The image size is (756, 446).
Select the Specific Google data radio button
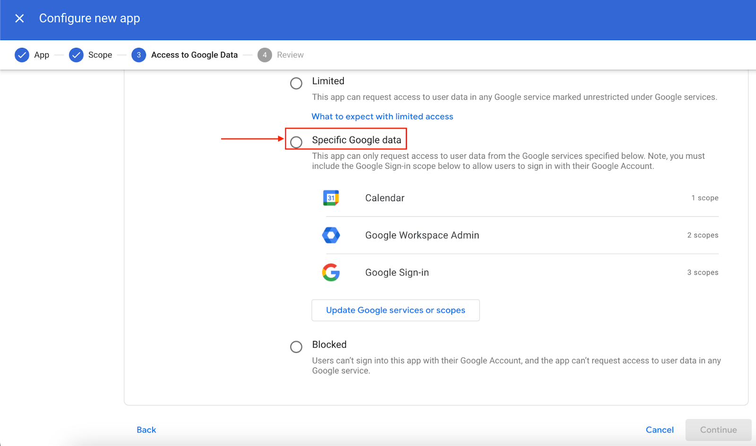(x=296, y=142)
